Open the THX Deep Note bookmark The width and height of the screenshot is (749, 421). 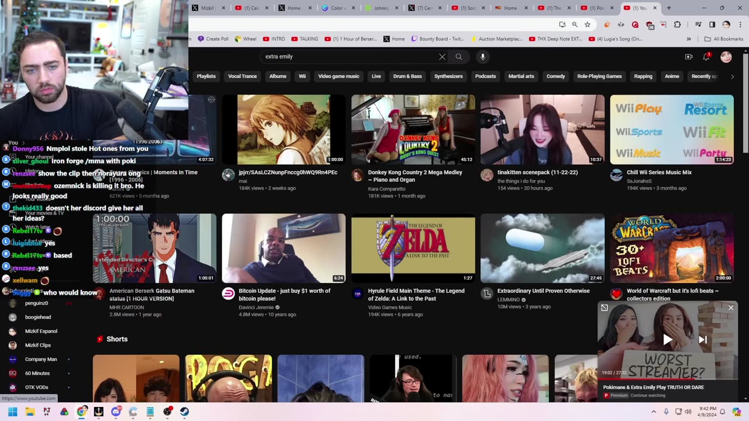[x=556, y=39]
